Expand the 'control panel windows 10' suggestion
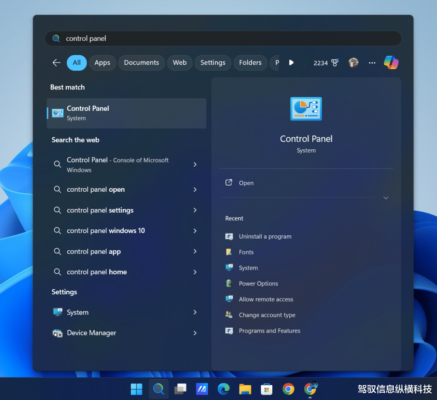Viewport: 437px width, 400px height. pos(195,231)
